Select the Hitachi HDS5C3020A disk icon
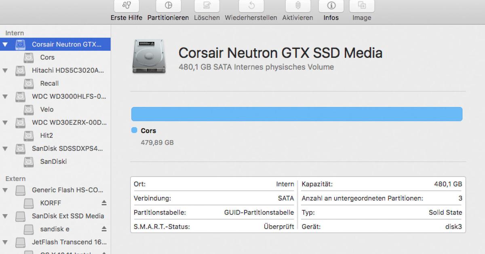The image size is (485, 254). tap(20, 70)
